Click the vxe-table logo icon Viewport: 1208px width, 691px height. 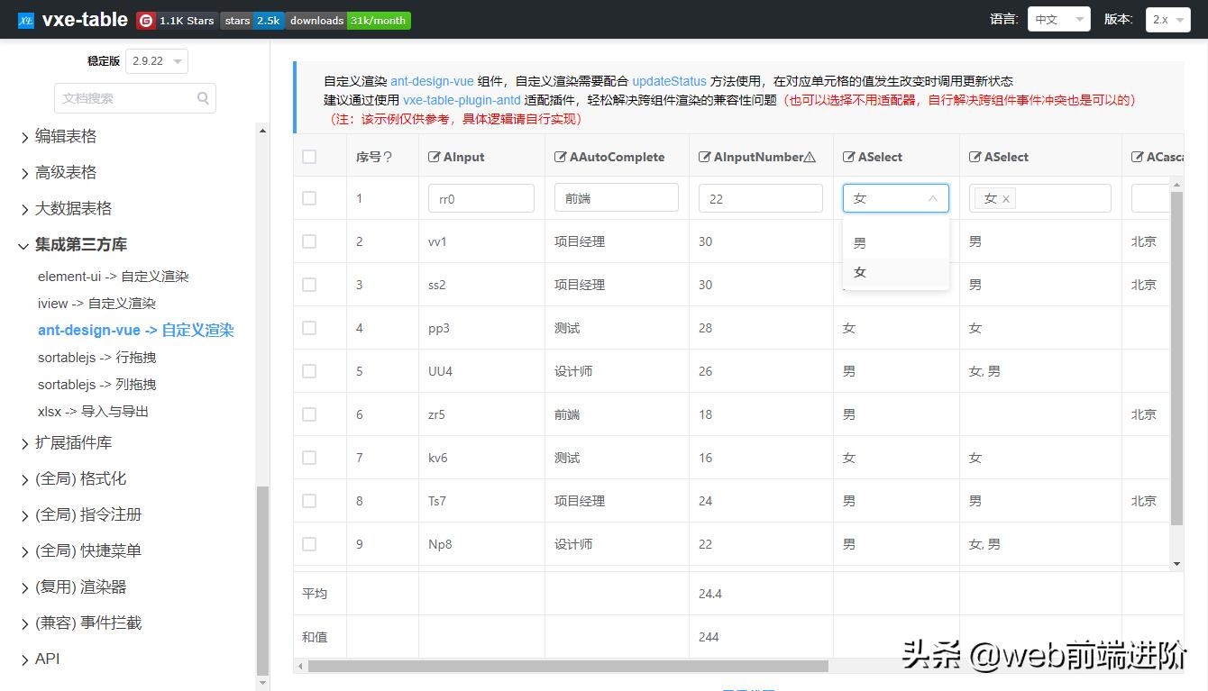tap(25, 20)
